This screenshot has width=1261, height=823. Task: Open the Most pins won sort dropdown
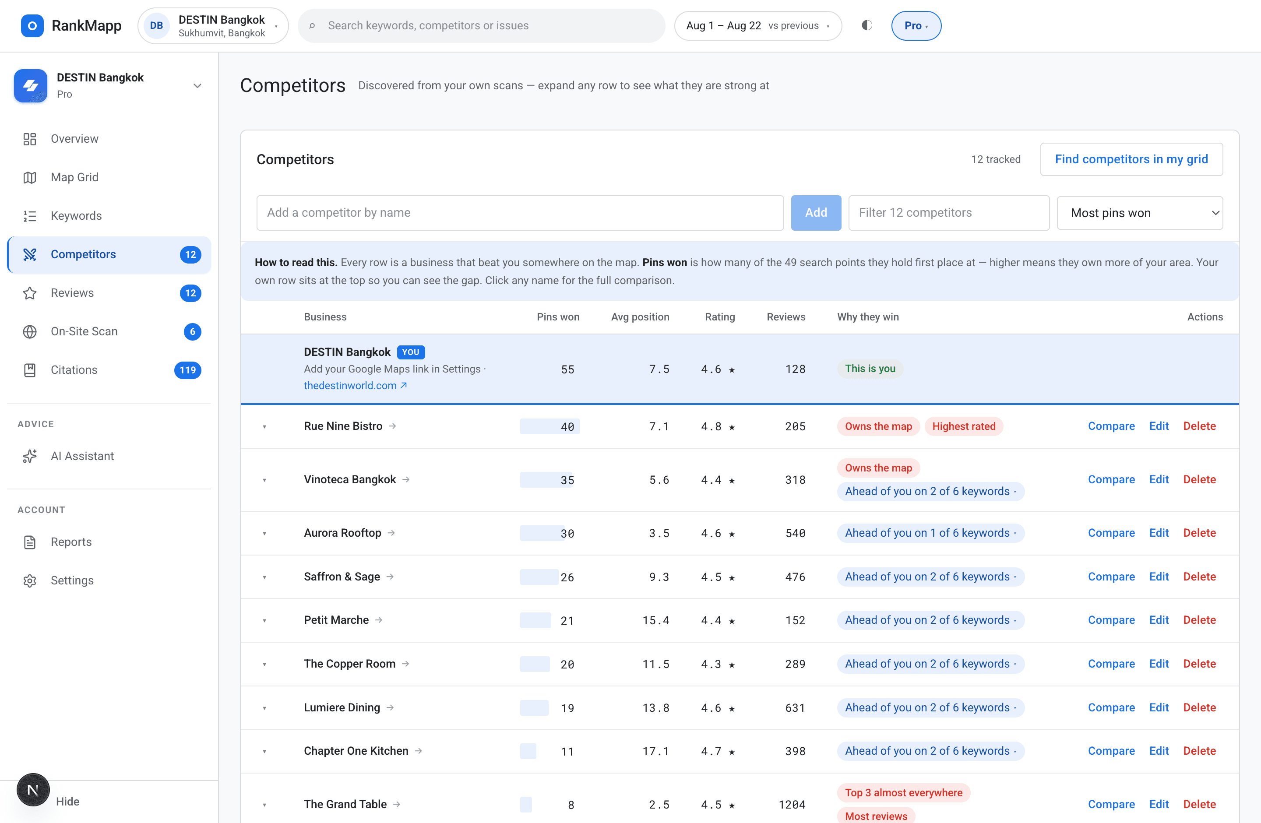pyautogui.click(x=1140, y=213)
